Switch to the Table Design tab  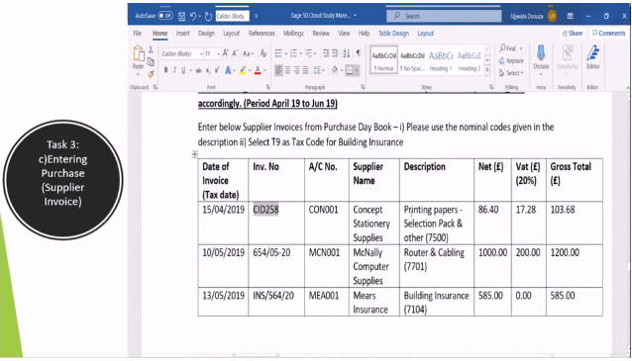(393, 33)
